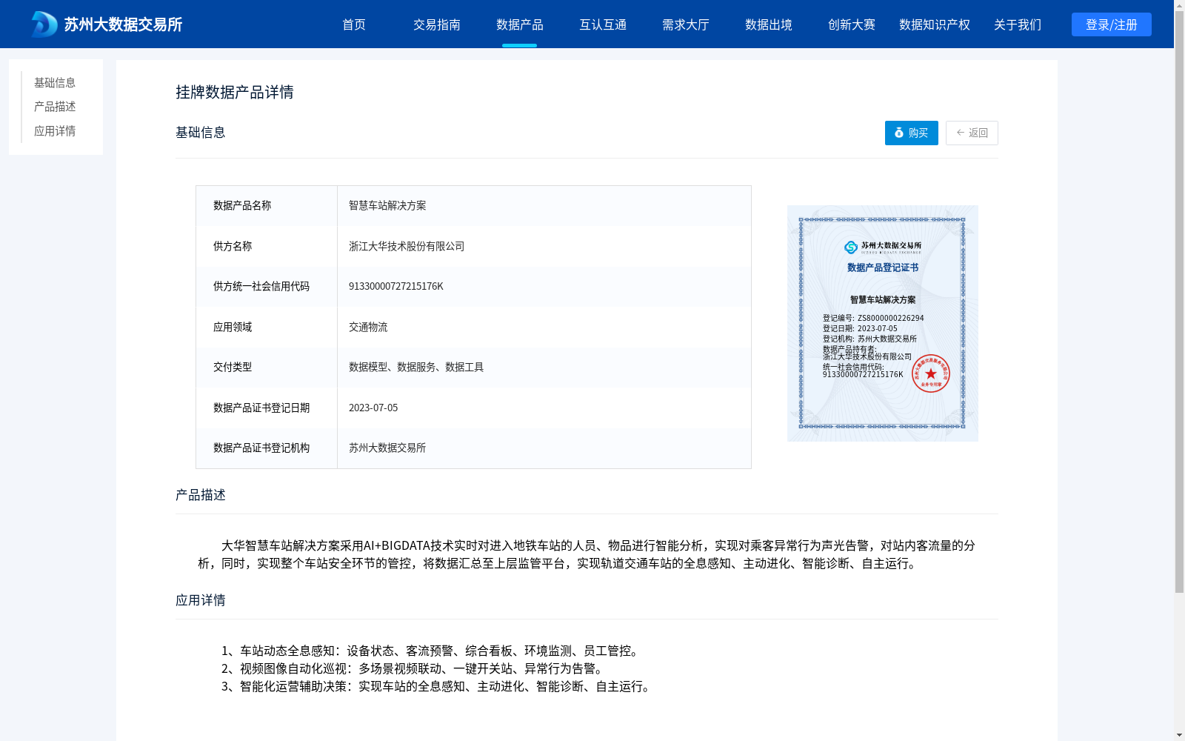The height and width of the screenshot is (741, 1185).
Task: Click the 供方统一社会信用代码 label cell
Action: point(261,286)
